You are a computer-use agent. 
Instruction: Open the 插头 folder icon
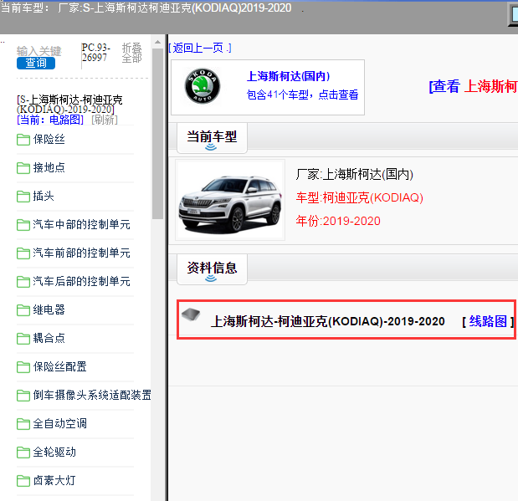(23, 197)
